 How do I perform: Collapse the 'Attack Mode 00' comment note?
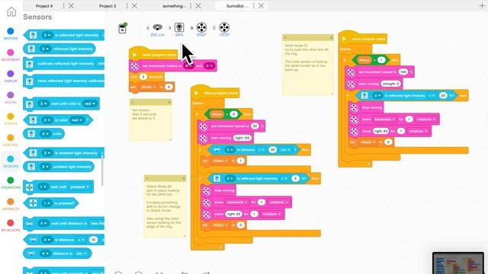point(146,178)
